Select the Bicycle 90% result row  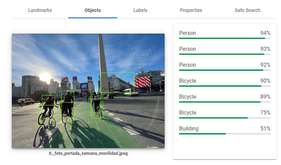[x=225, y=82]
